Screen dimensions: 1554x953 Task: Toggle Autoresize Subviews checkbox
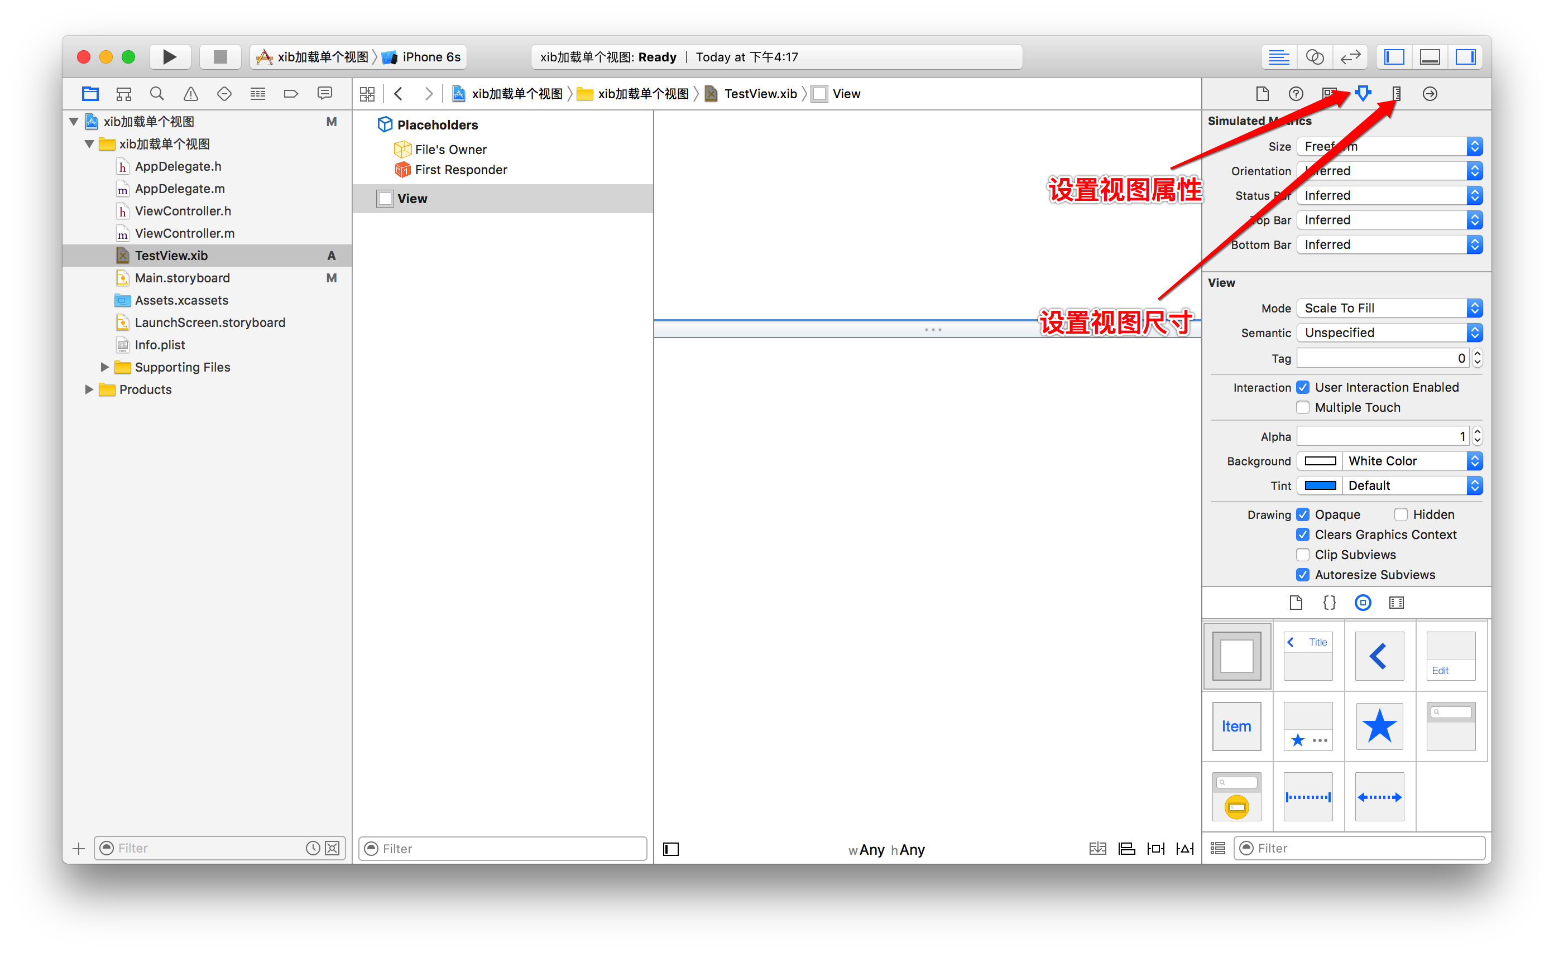point(1302,575)
